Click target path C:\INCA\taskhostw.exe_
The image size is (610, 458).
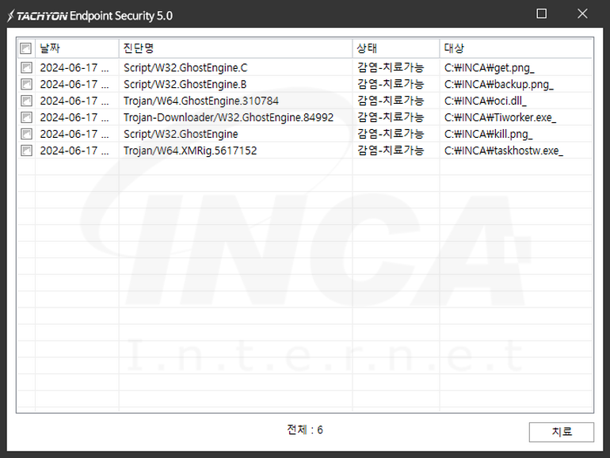pyautogui.click(x=504, y=151)
